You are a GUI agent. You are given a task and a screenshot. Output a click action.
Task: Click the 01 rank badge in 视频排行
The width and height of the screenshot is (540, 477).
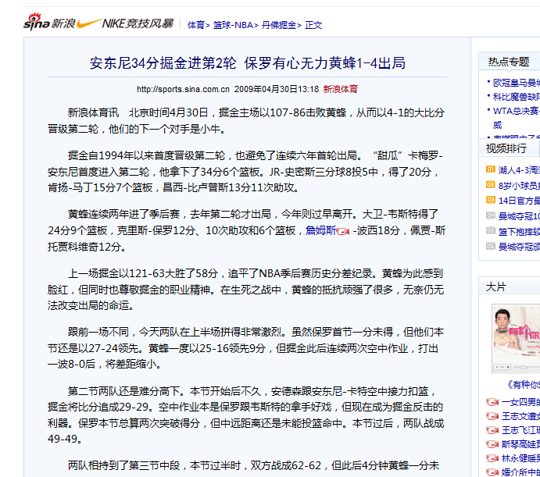491,169
